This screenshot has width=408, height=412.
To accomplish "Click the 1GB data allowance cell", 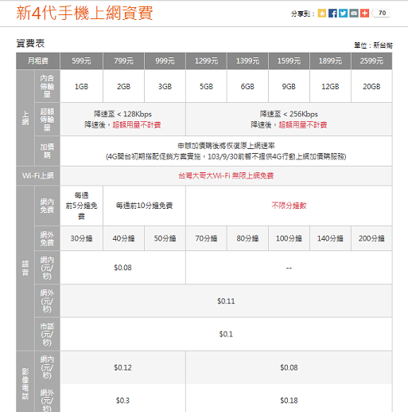I will [x=81, y=86].
